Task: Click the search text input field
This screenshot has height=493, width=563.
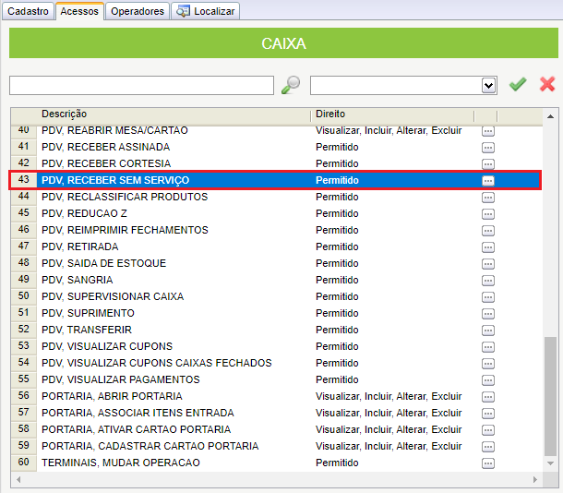Action: click(x=141, y=86)
